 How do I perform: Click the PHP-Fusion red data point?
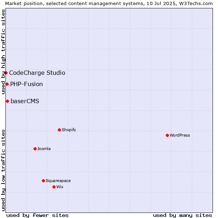(7, 84)
